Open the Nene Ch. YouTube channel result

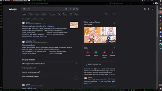coord(29,88)
